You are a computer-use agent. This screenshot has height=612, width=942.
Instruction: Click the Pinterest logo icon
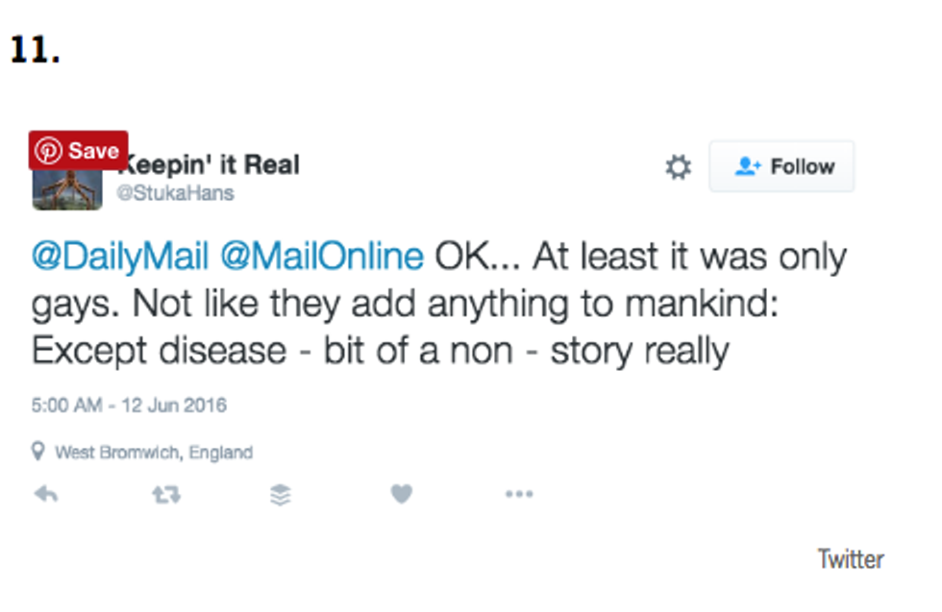[x=48, y=151]
